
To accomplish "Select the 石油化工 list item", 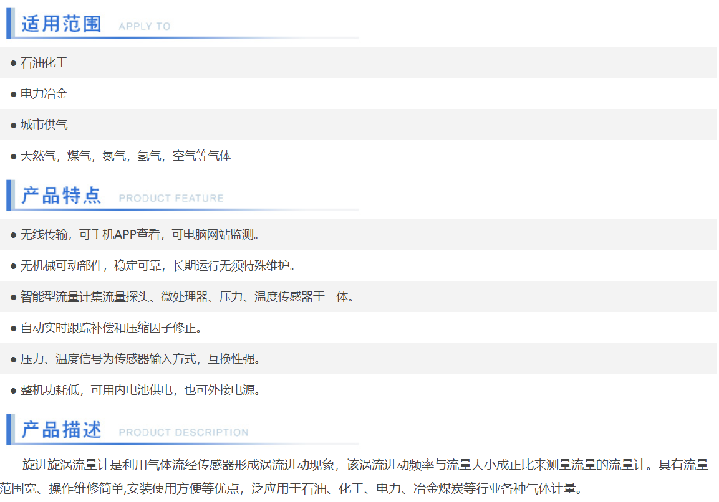I will click(x=44, y=63).
